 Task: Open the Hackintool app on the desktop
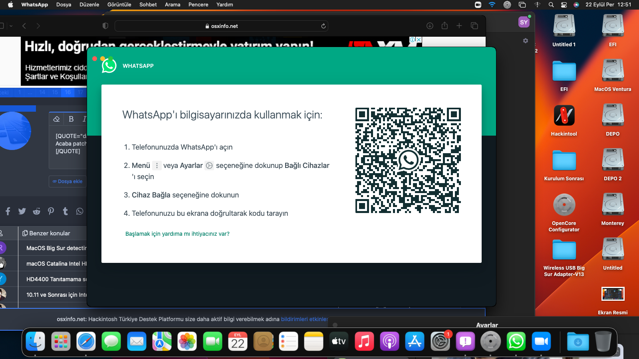tap(564, 116)
